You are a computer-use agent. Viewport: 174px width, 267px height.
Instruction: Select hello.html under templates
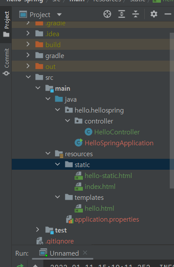[x=99, y=209]
